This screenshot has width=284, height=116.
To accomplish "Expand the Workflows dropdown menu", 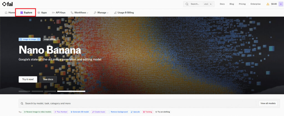I will 79,12.
